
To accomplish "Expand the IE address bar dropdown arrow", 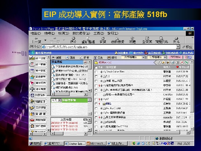I will [178, 47].
